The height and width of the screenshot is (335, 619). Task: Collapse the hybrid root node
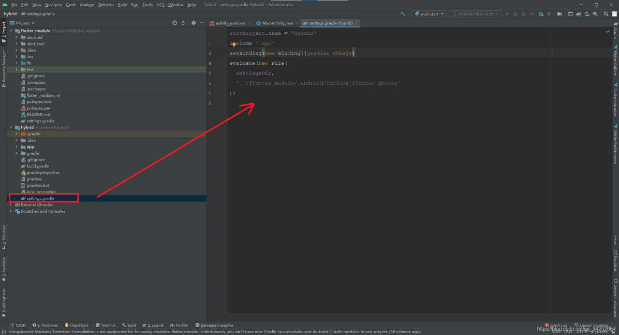click(11, 128)
